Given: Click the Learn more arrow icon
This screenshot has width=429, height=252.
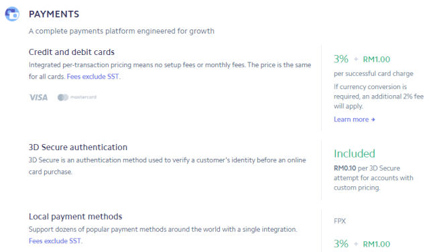Looking at the screenshot, I should 373,119.
